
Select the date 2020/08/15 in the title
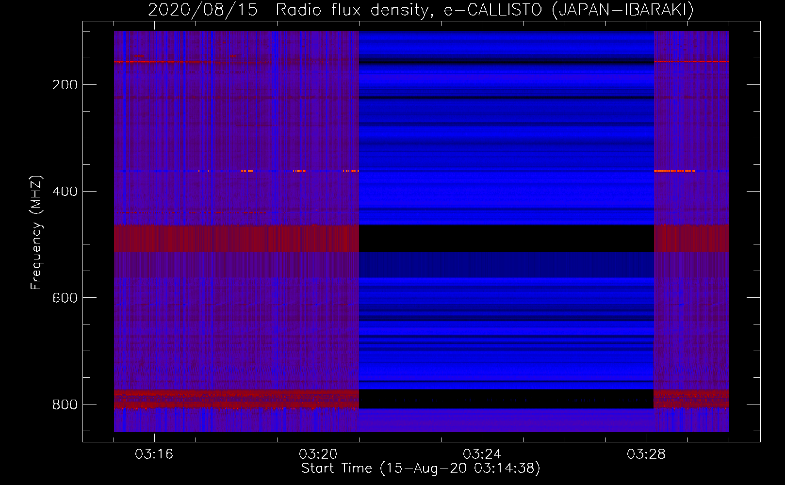(x=203, y=10)
